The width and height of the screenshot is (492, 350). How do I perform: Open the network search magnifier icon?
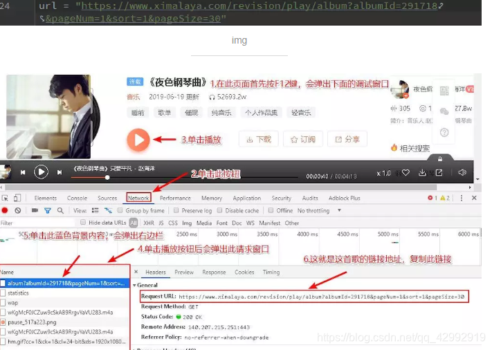point(60,210)
